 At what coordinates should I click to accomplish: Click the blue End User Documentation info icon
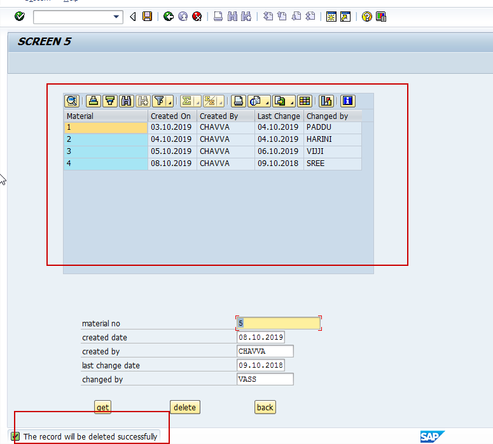pos(348,101)
